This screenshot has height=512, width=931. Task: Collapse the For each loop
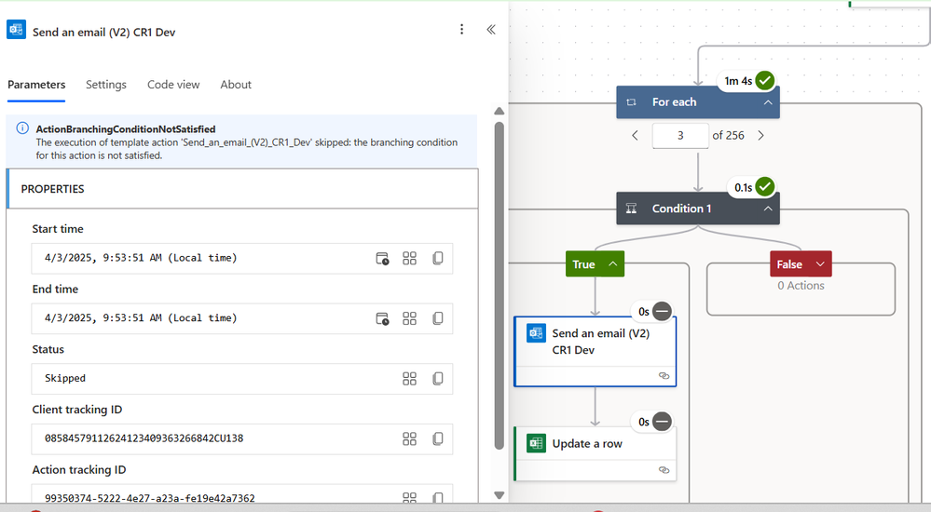coord(768,102)
